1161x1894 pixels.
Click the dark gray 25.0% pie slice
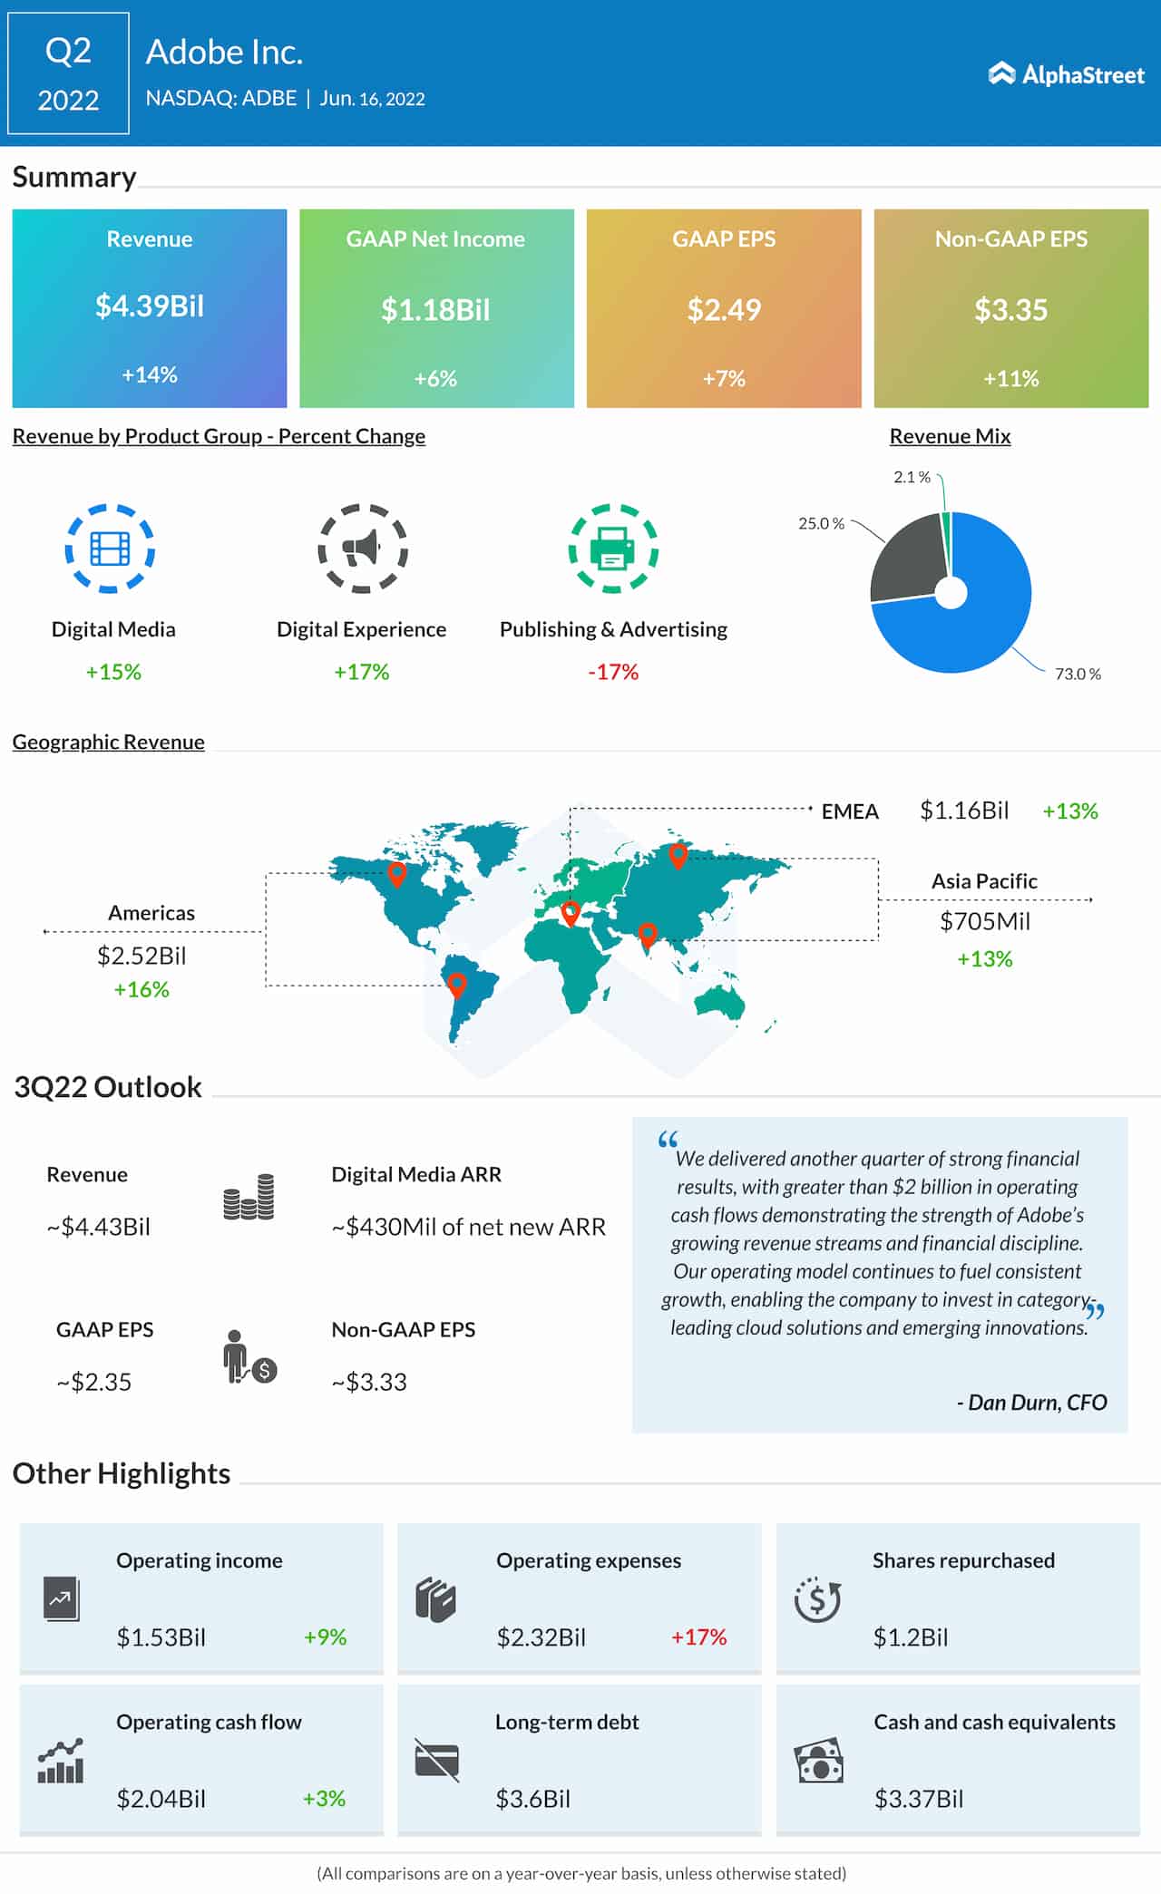tap(906, 561)
